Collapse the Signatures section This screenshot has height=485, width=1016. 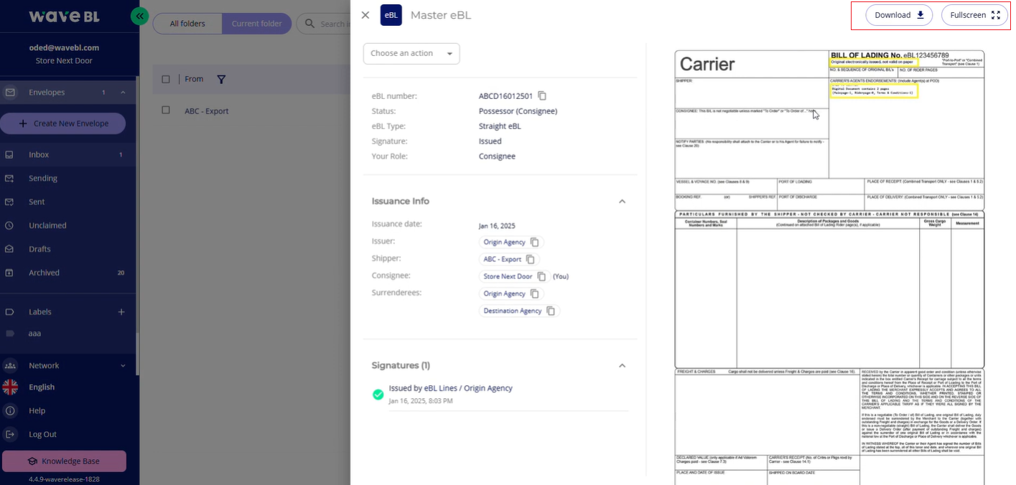pos(622,366)
